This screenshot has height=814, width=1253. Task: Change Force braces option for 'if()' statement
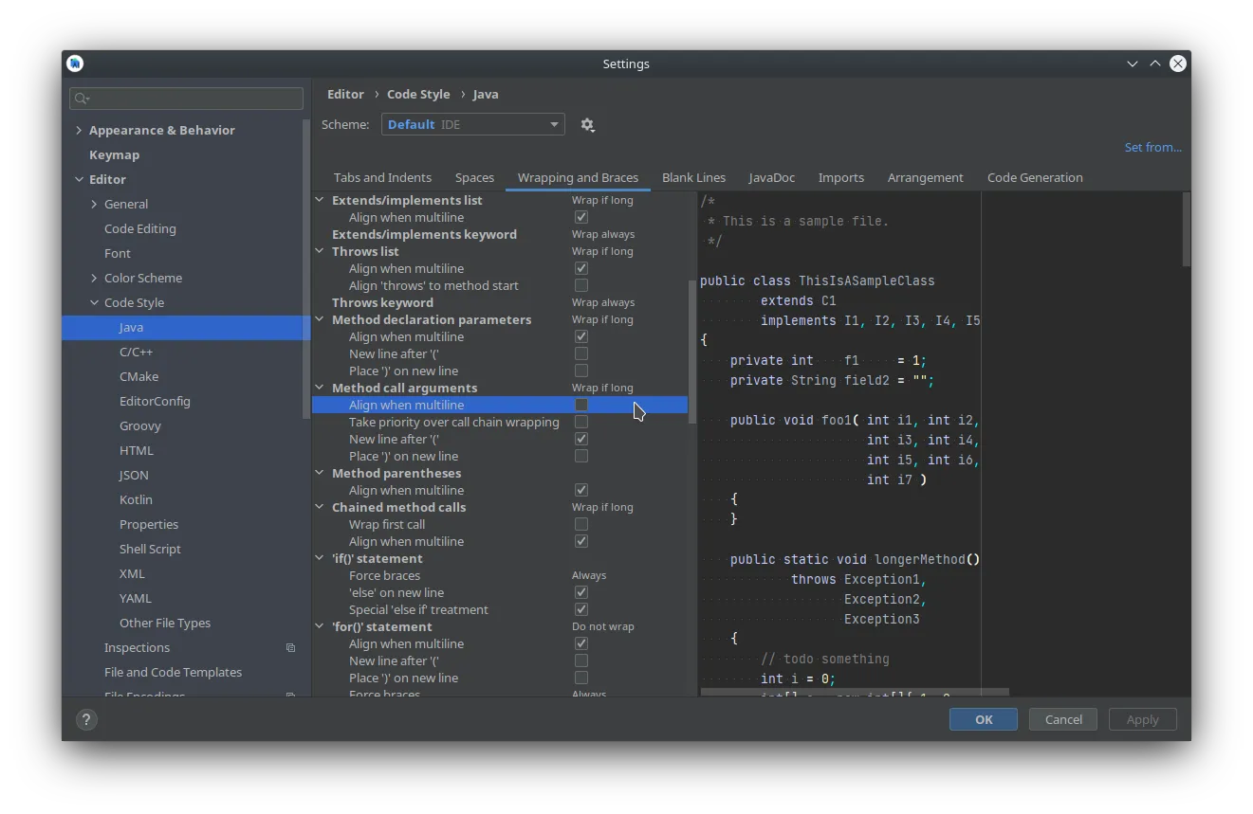[x=589, y=575]
